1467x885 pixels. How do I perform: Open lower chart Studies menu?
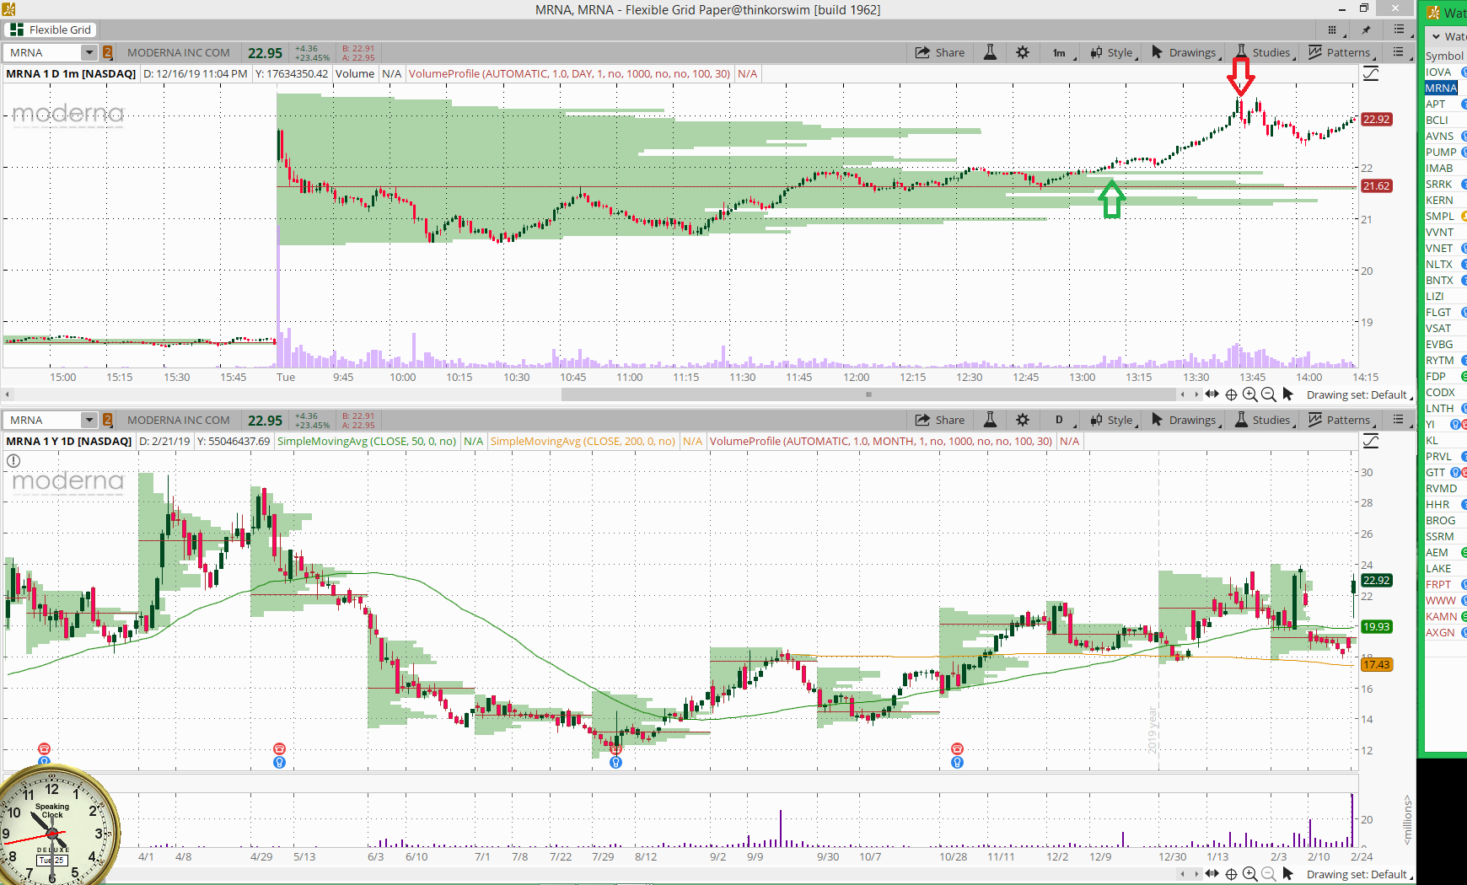[x=1264, y=420]
